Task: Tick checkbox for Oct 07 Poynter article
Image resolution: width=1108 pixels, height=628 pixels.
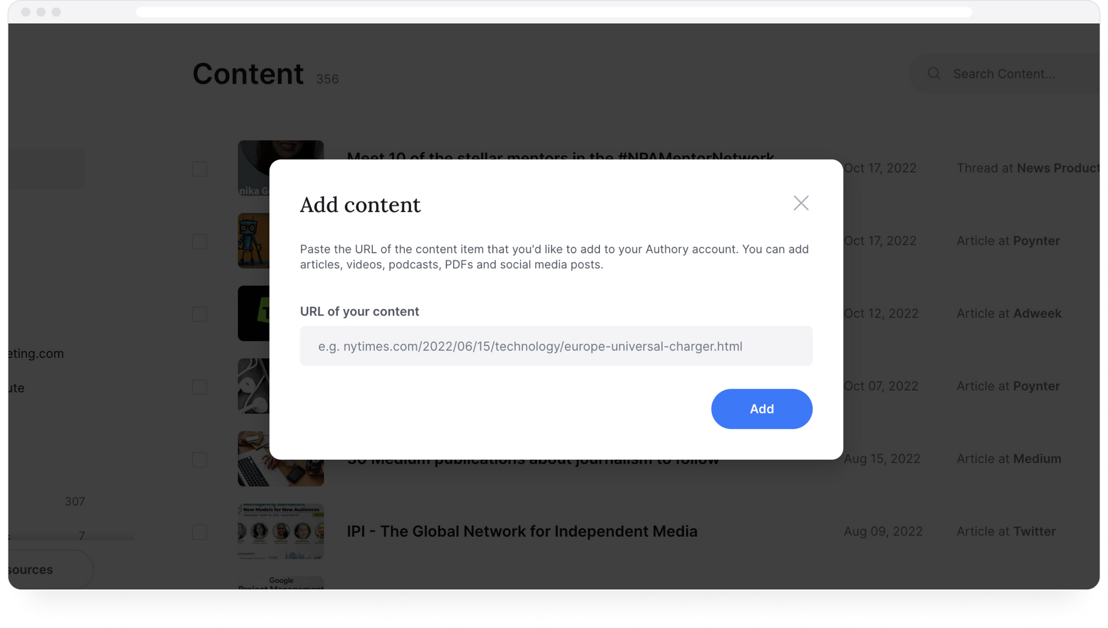Action: pos(200,387)
